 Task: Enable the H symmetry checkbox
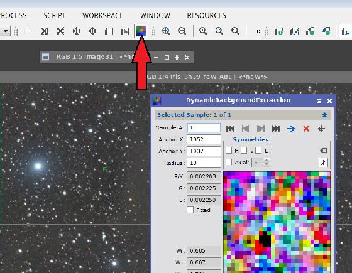[229, 151]
